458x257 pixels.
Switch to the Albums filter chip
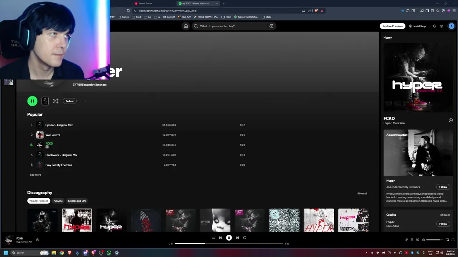[58, 201]
